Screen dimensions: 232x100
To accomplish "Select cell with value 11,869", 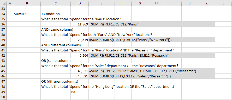I will [x=80, y=24].
